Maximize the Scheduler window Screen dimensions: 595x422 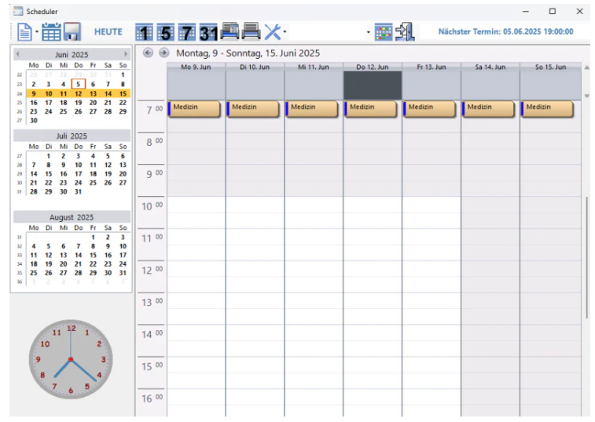tap(553, 11)
